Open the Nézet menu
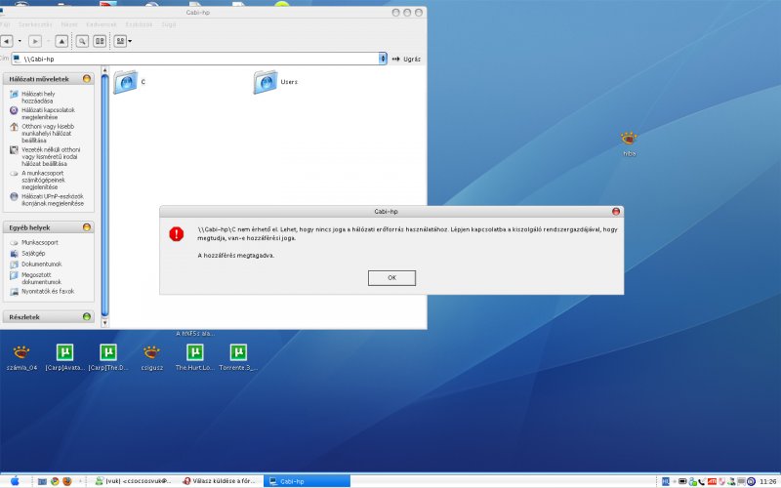781x488 pixels. tap(69, 24)
